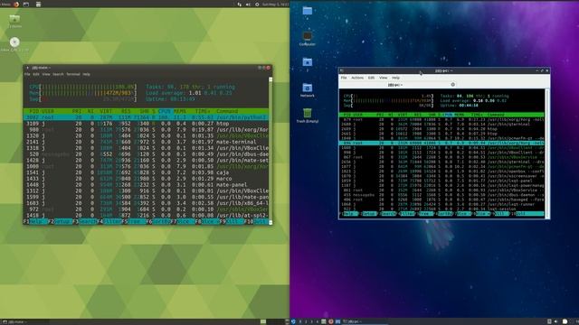Select the mate-terminal process row

146,142
